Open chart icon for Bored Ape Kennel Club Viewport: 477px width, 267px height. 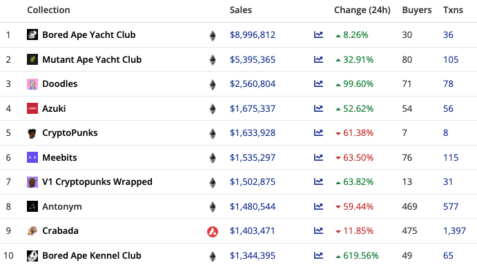318,255
